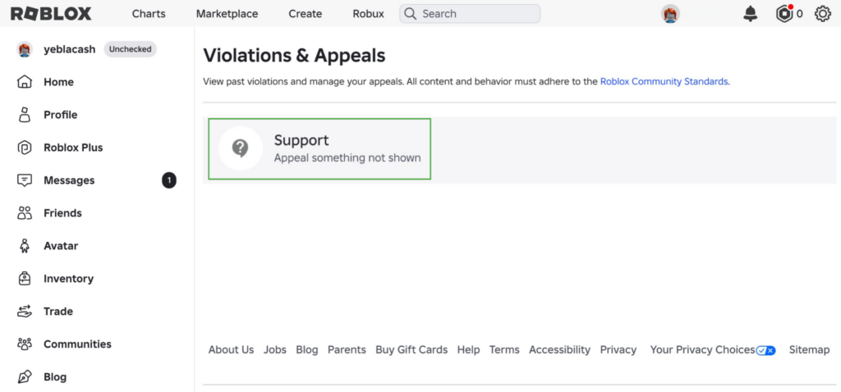Image resolution: width=841 pixels, height=392 pixels.
Task: Open the Help footer link
Action: point(468,349)
